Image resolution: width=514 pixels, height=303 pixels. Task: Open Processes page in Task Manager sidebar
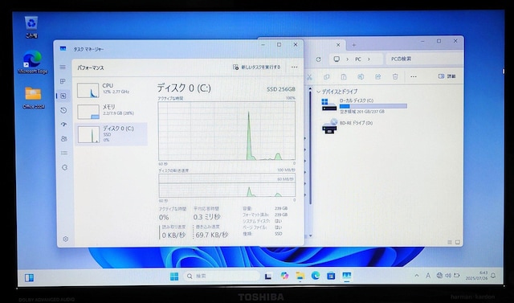tap(63, 81)
